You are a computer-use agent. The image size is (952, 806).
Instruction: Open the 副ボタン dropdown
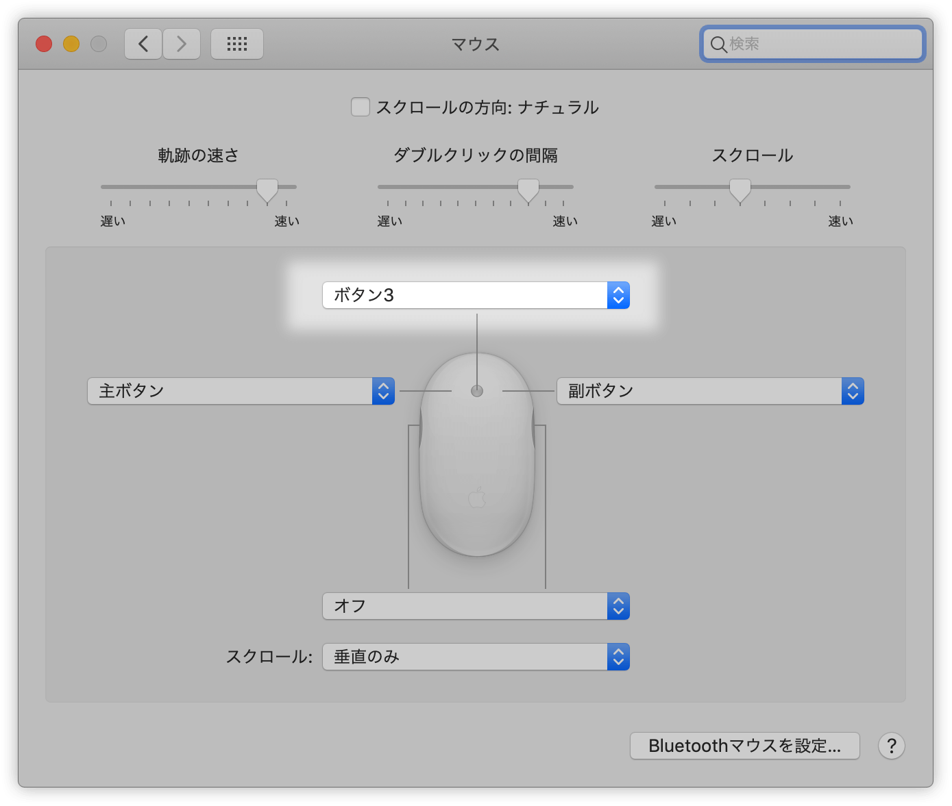pos(710,391)
